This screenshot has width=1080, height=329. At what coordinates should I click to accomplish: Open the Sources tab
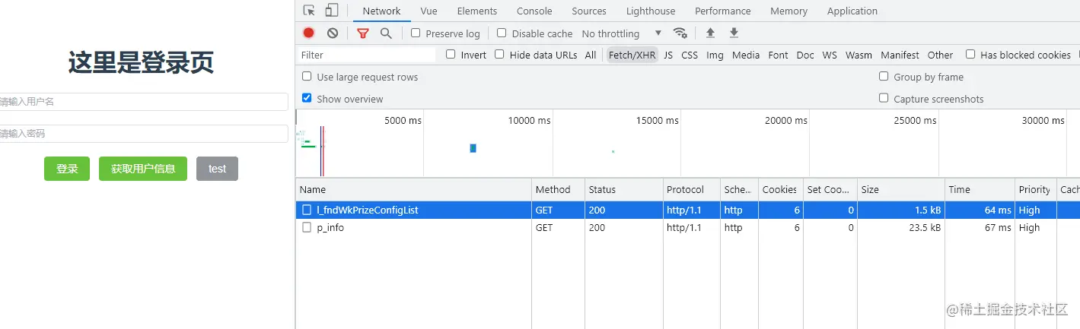[x=589, y=11]
